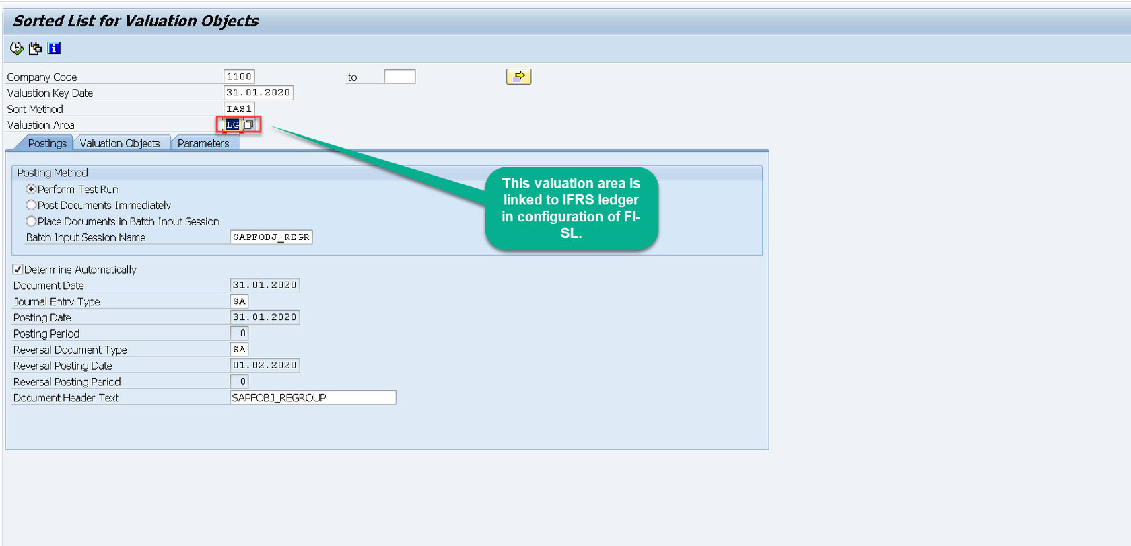
Task: Click the Posting Period field
Action: pos(239,334)
